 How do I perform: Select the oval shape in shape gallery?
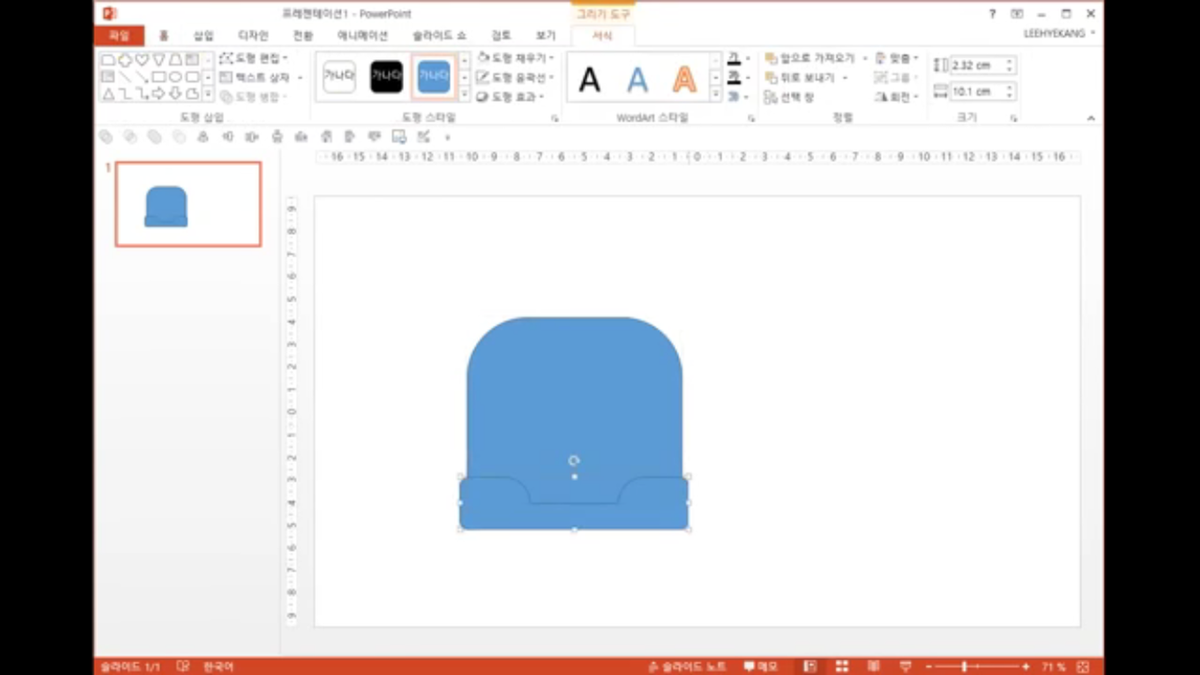tap(175, 77)
